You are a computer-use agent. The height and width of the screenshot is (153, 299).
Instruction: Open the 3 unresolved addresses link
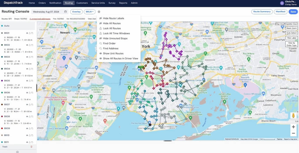tap(40, 19)
